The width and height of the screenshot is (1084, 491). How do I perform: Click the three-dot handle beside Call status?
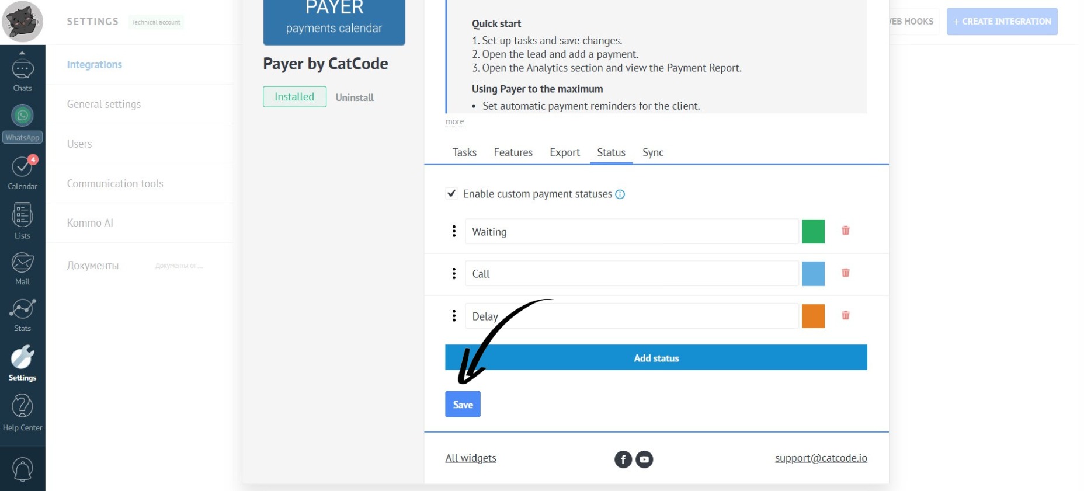pos(454,273)
